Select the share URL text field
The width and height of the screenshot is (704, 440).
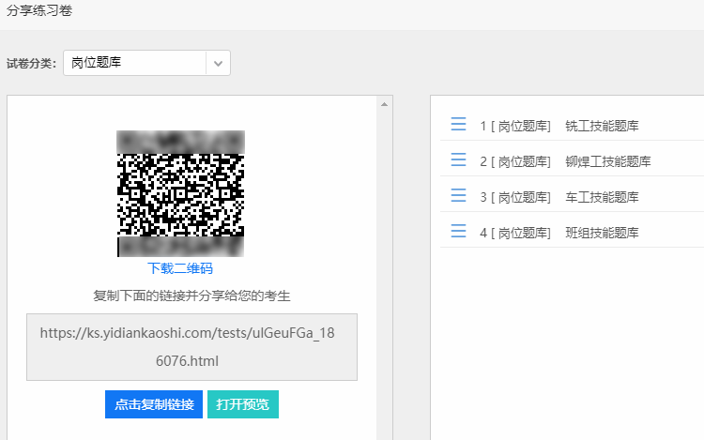(x=191, y=347)
